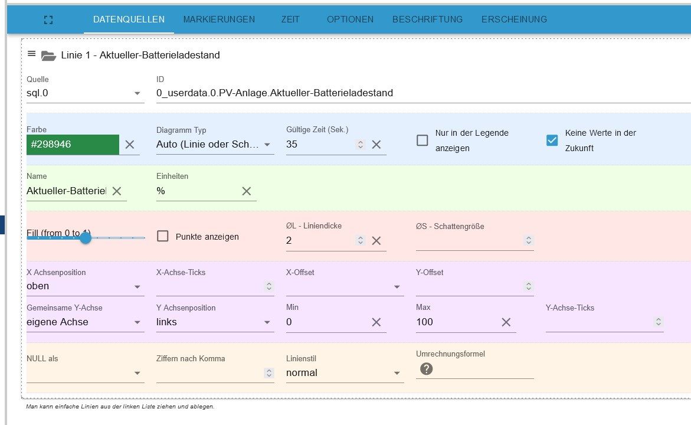Clear the Gültige Zeit field
Image resolution: width=691 pixels, height=425 pixels.
(376, 145)
